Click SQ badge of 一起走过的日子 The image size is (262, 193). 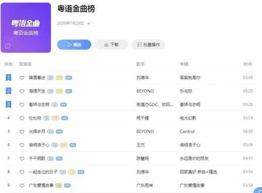tap(63, 172)
